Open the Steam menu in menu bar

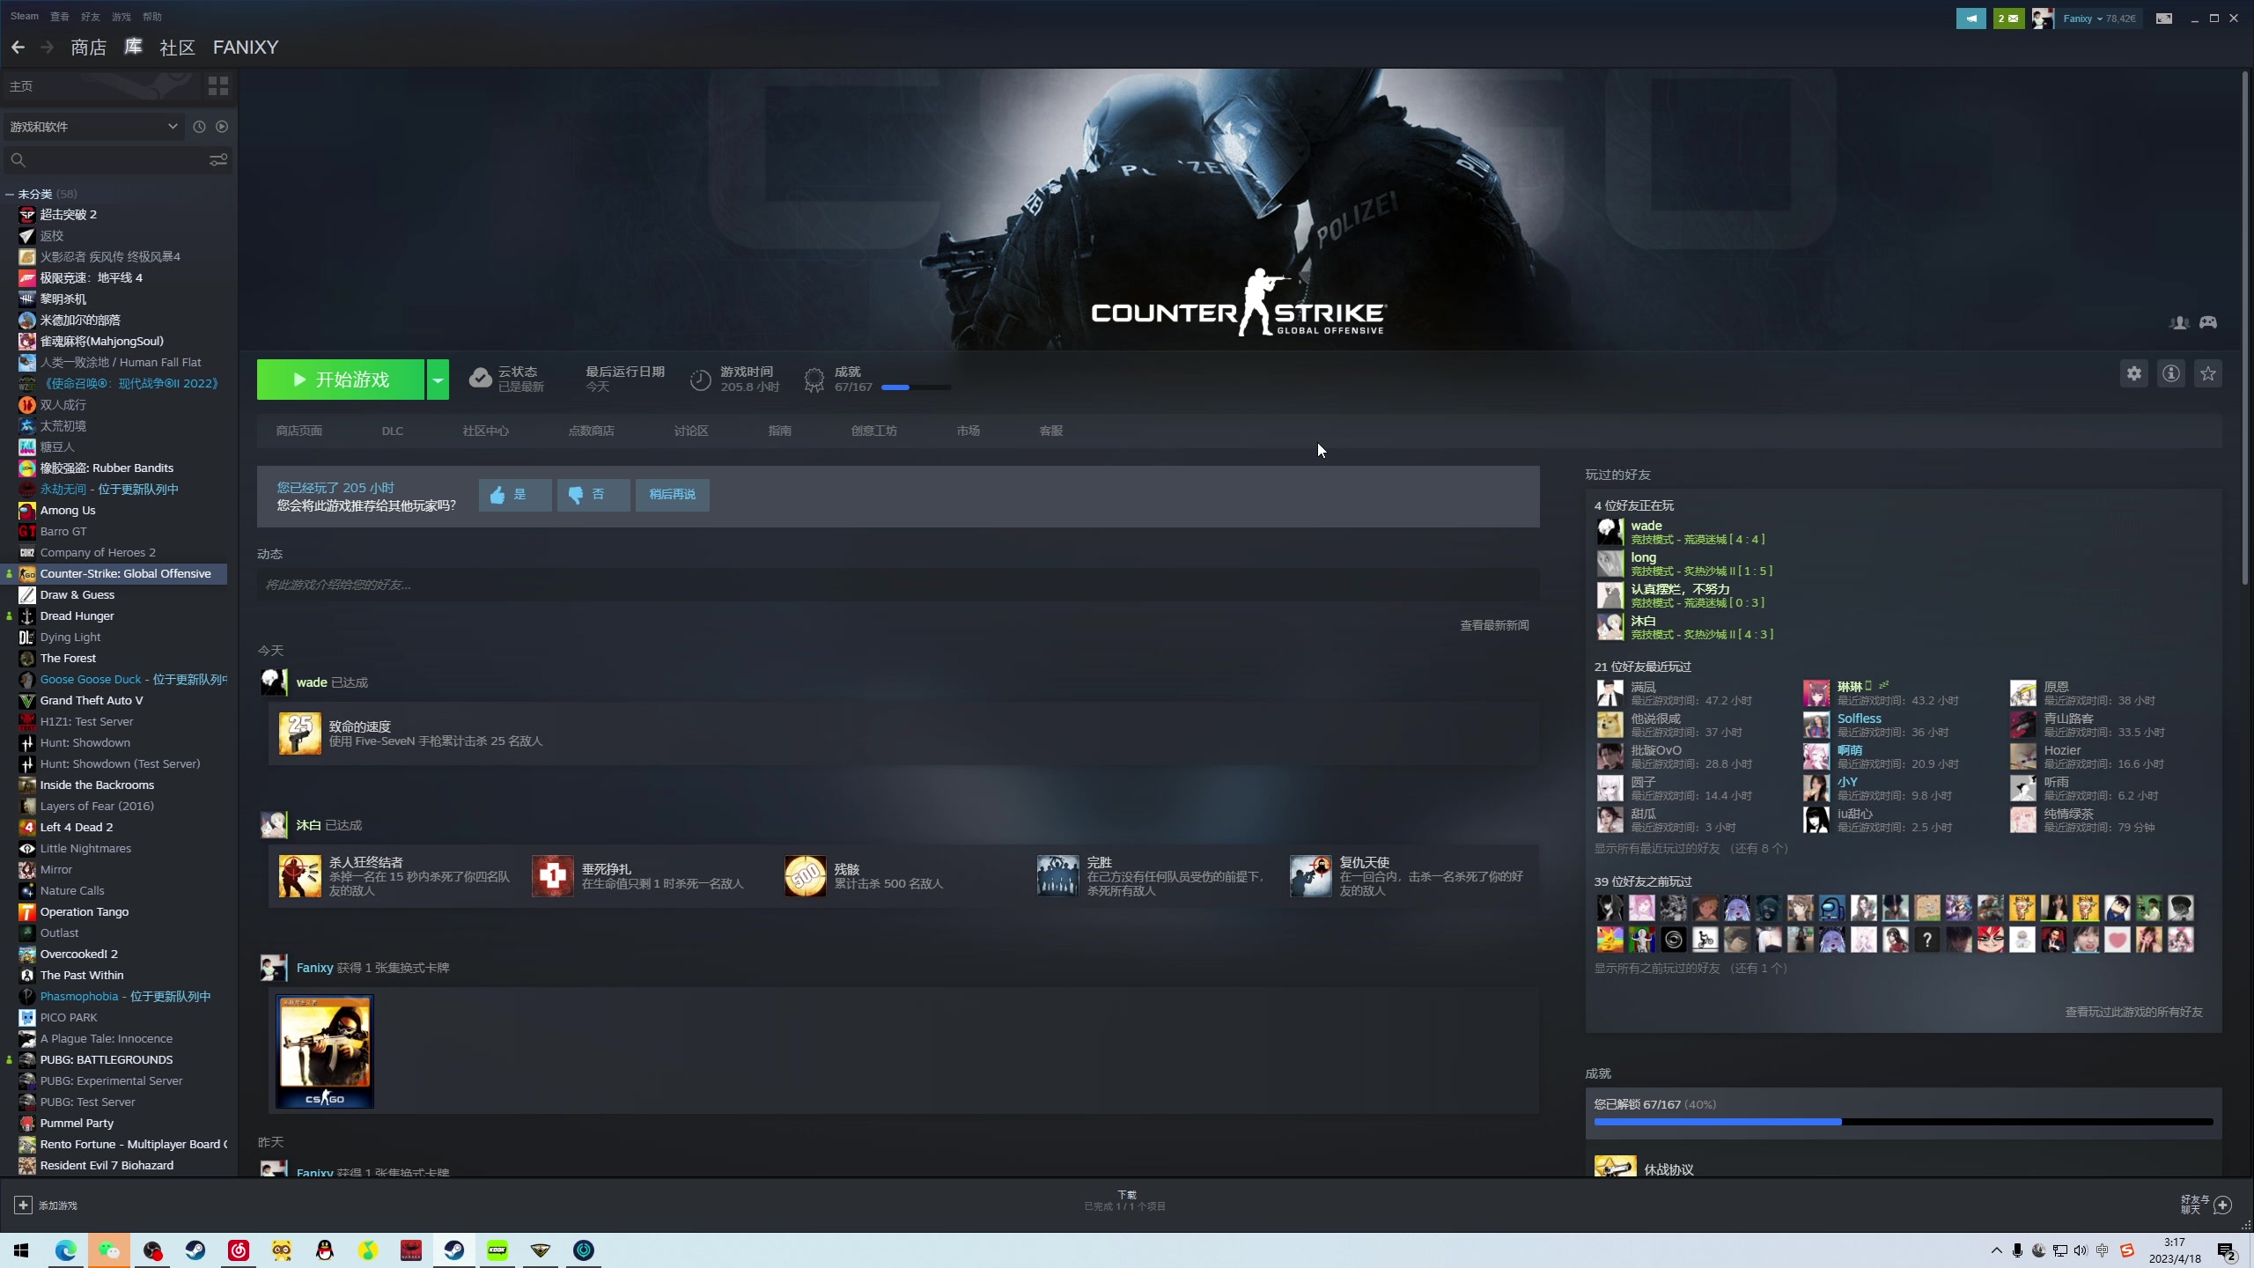coord(24,16)
